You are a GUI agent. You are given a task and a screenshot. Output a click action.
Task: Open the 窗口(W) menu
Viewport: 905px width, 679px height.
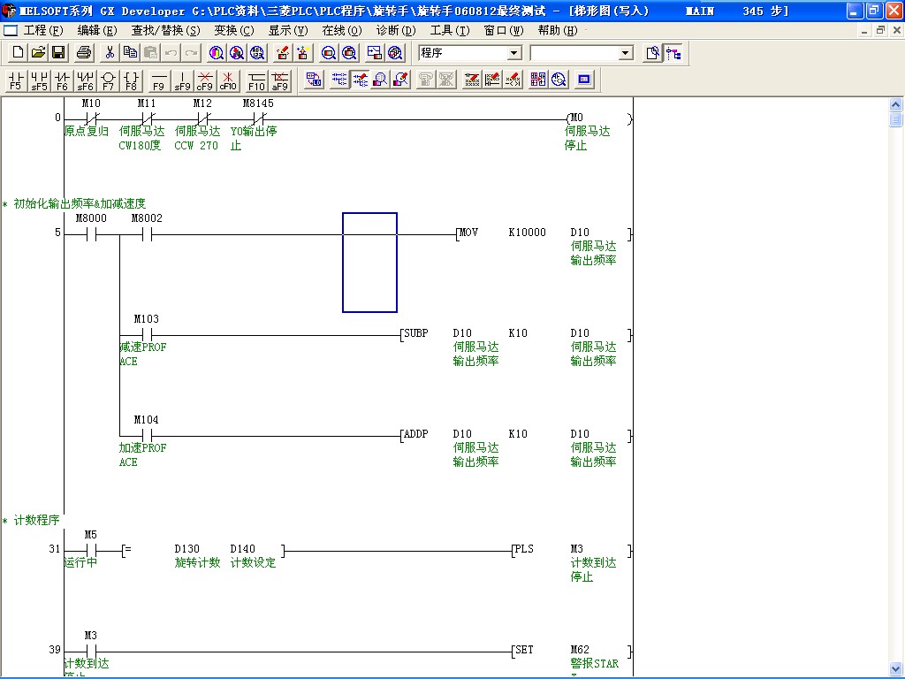point(504,31)
